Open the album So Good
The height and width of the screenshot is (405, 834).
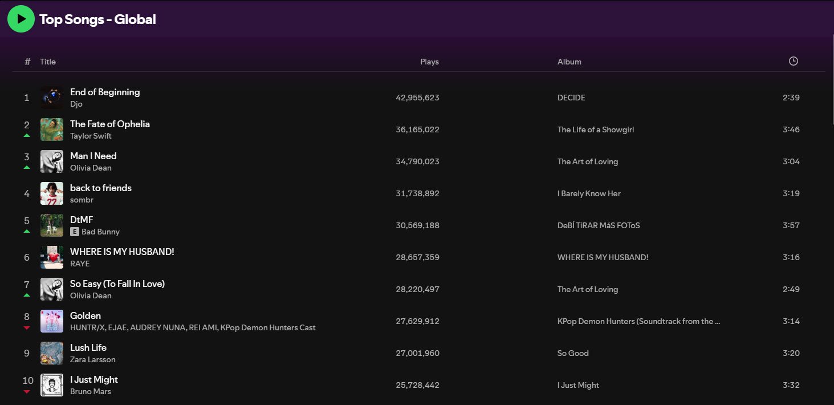573,353
